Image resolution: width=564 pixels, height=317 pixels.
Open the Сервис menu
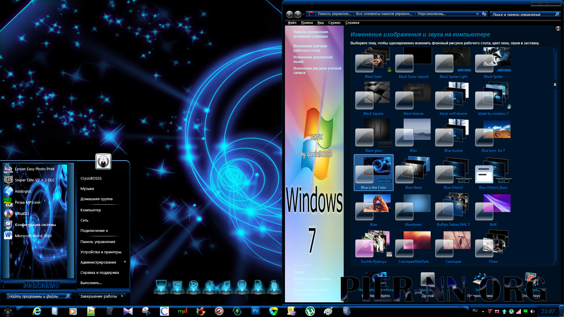click(x=335, y=23)
